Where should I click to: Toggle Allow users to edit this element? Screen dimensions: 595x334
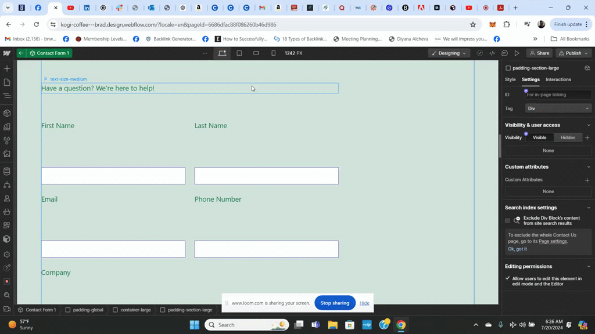(508, 279)
